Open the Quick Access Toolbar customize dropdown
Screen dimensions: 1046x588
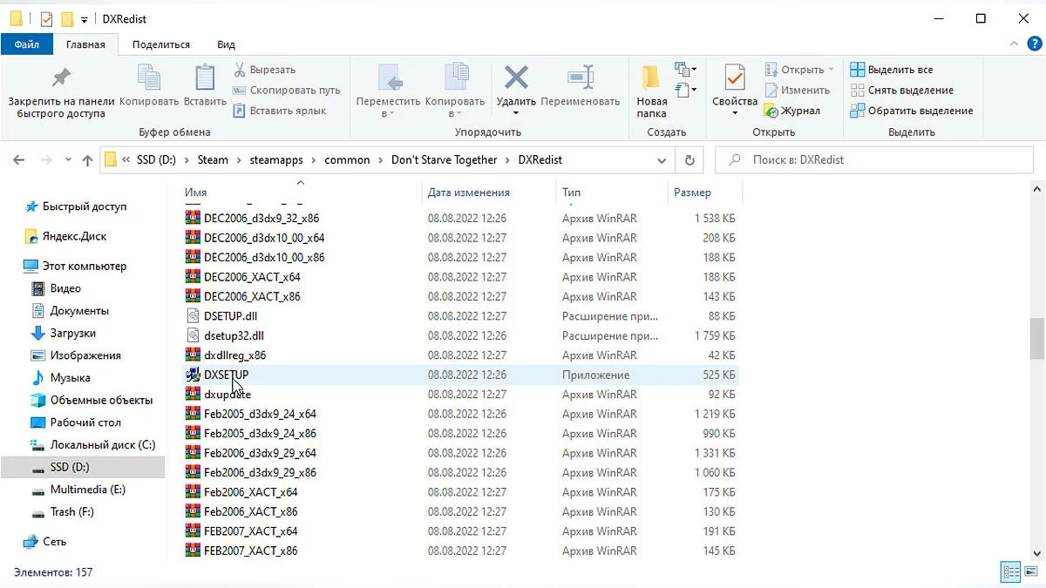click(x=84, y=19)
